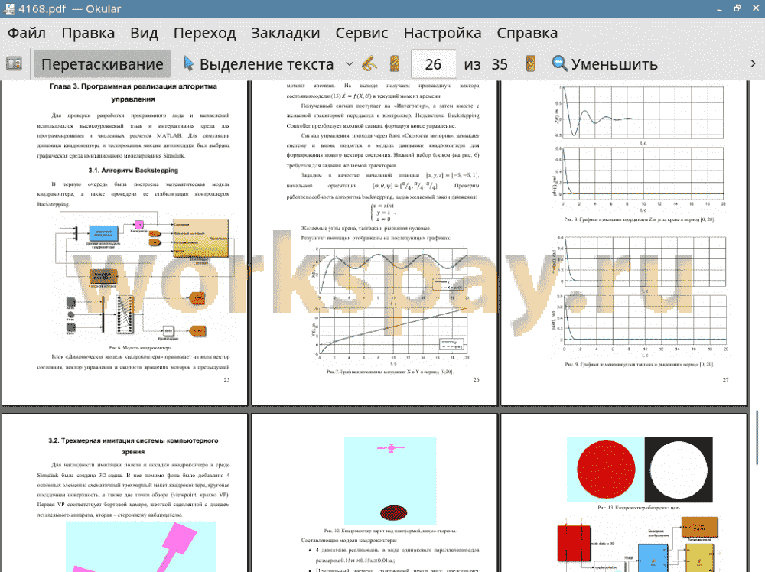The width and height of the screenshot is (765, 572).
Task: Restore the Okular window size
Action: [x=737, y=8]
